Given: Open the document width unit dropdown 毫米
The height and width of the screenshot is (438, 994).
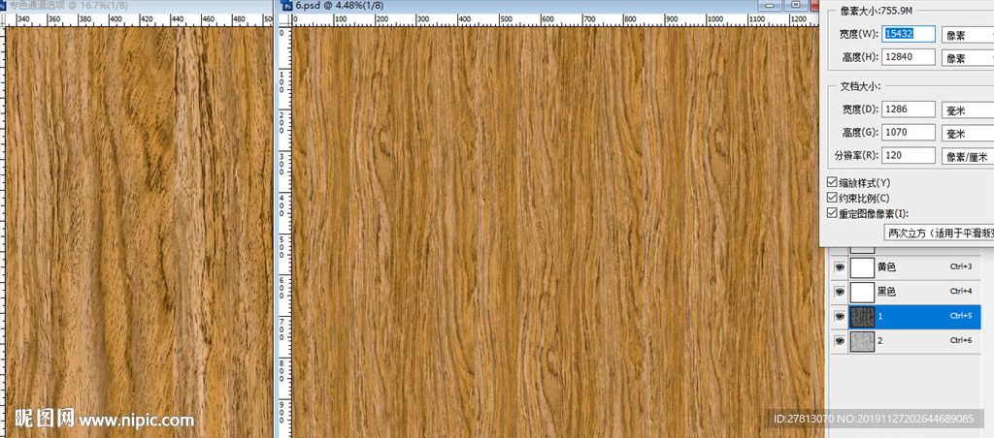Looking at the screenshot, I should [968, 110].
